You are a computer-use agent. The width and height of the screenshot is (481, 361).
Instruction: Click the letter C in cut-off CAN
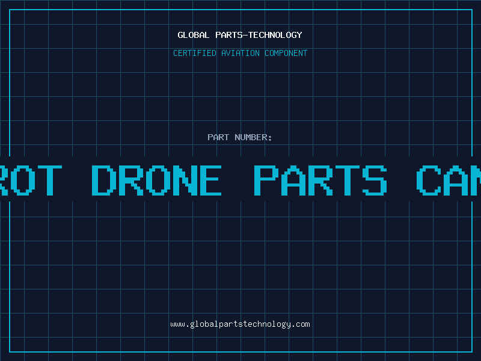tap(429, 180)
